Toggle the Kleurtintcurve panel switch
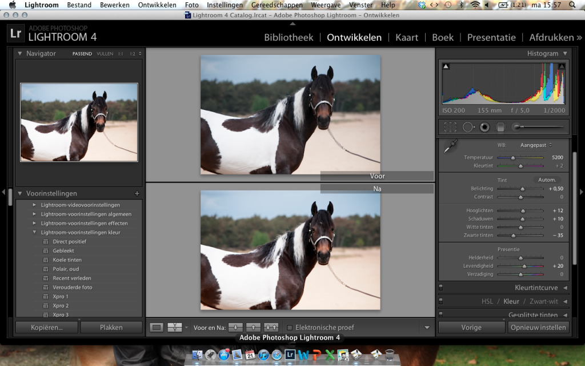This screenshot has height=366, width=585. [x=441, y=288]
